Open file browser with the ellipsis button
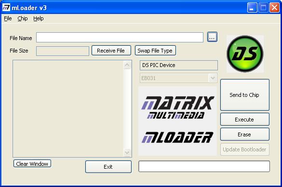Image resolution: width=282 pixels, height=187 pixels. [x=212, y=37]
